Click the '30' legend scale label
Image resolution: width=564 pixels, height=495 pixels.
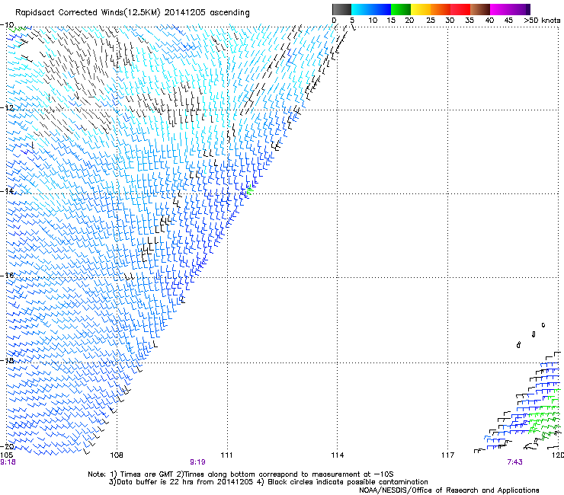pyautogui.click(x=450, y=21)
